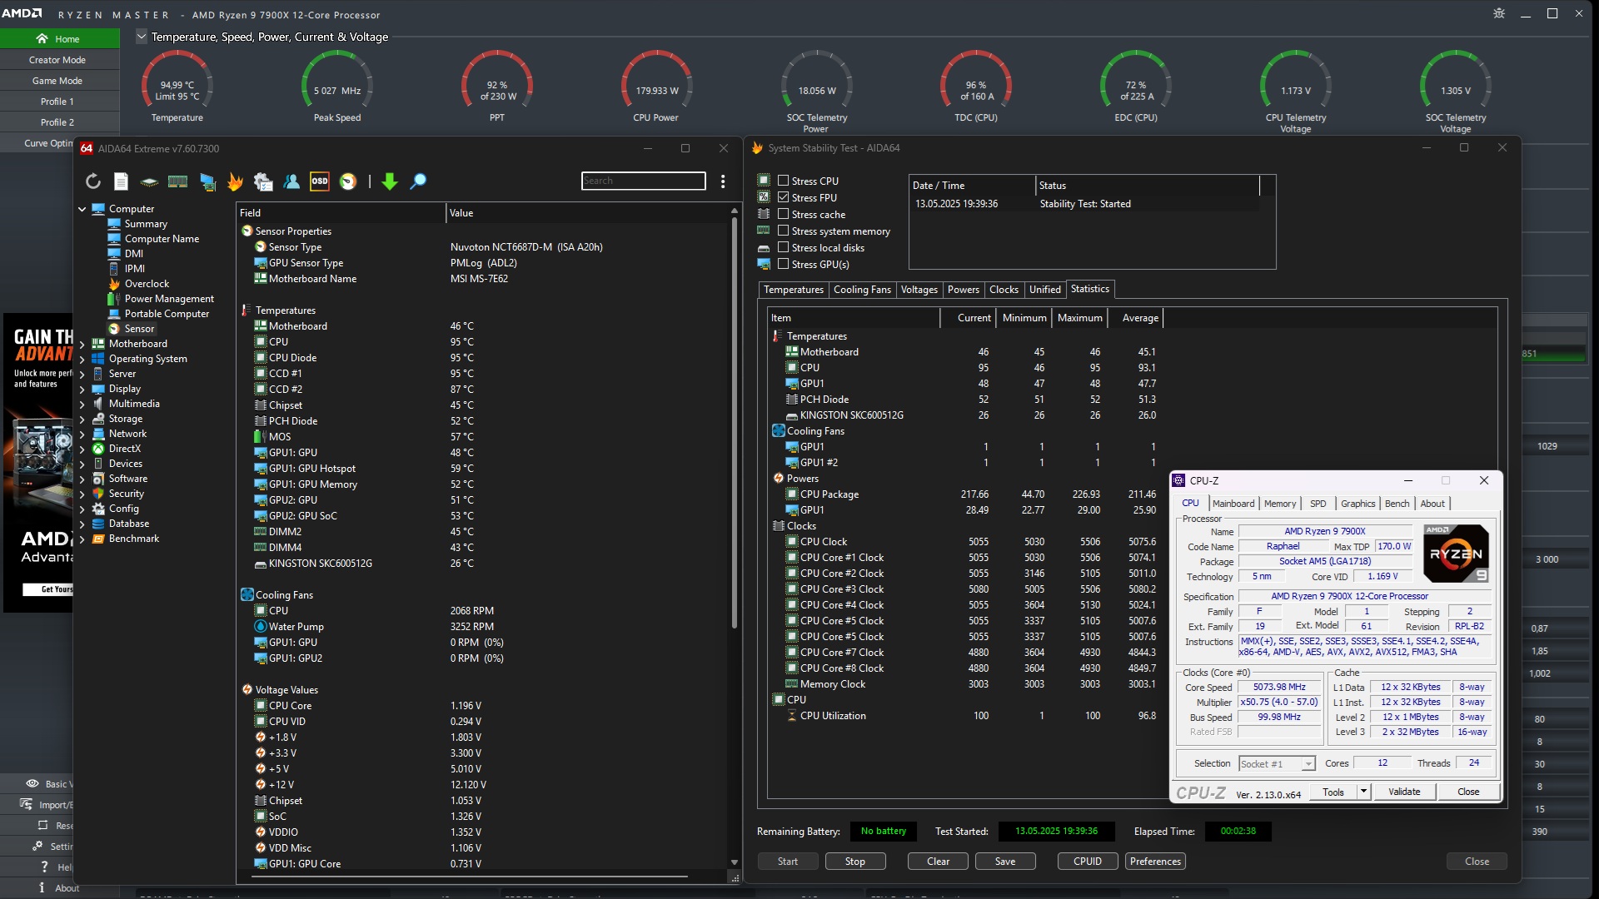This screenshot has height=899, width=1599.
Task: Open the Mainboard tab in CPU-Z
Action: pyautogui.click(x=1233, y=504)
